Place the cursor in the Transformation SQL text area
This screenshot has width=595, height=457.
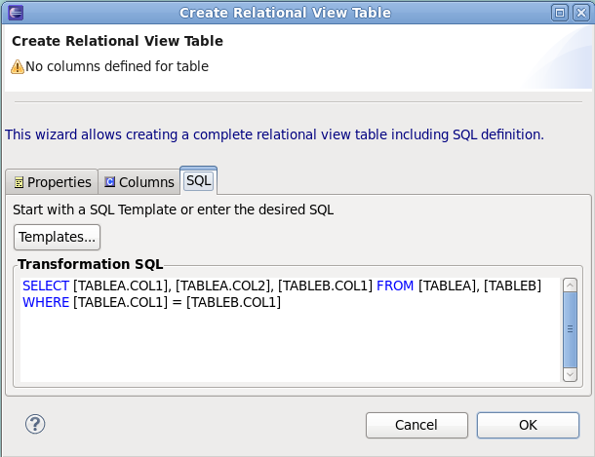pyautogui.click(x=291, y=329)
